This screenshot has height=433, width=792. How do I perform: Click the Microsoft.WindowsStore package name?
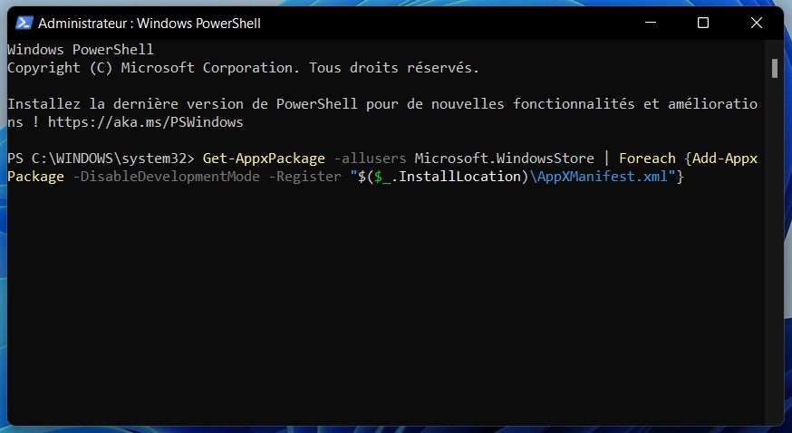tap(505, 159)
